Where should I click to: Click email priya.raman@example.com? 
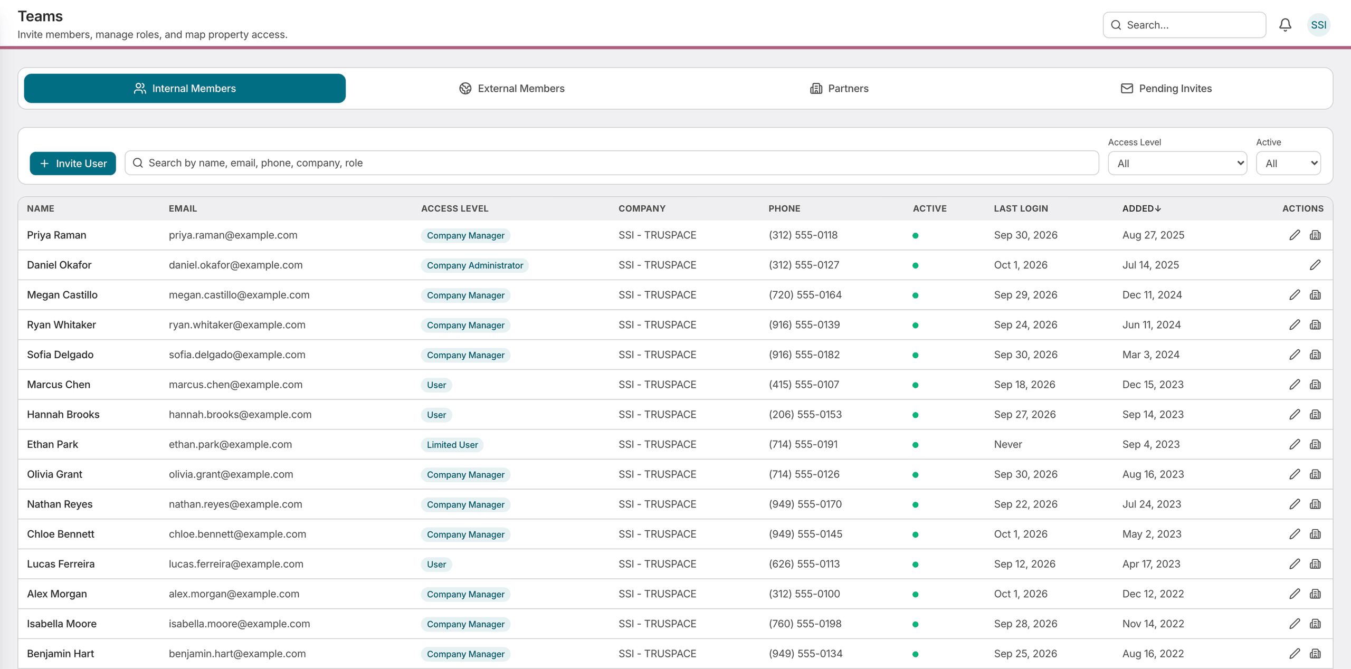[233, 235]
